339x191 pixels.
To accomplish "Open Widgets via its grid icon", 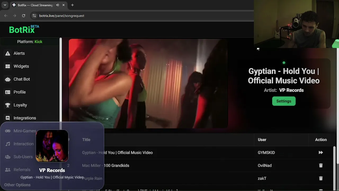I will click(8, 66).
